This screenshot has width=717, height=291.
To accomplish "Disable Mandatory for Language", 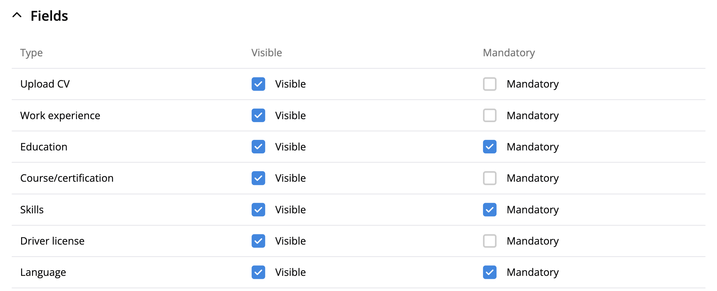I will coord(490,272).
